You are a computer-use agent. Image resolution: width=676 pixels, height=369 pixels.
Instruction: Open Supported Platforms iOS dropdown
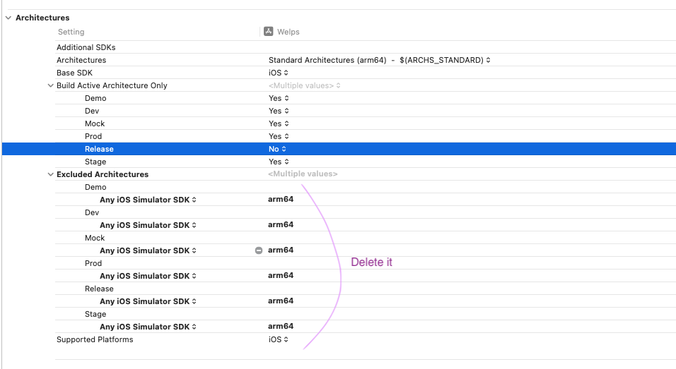(x=278, y=340)
